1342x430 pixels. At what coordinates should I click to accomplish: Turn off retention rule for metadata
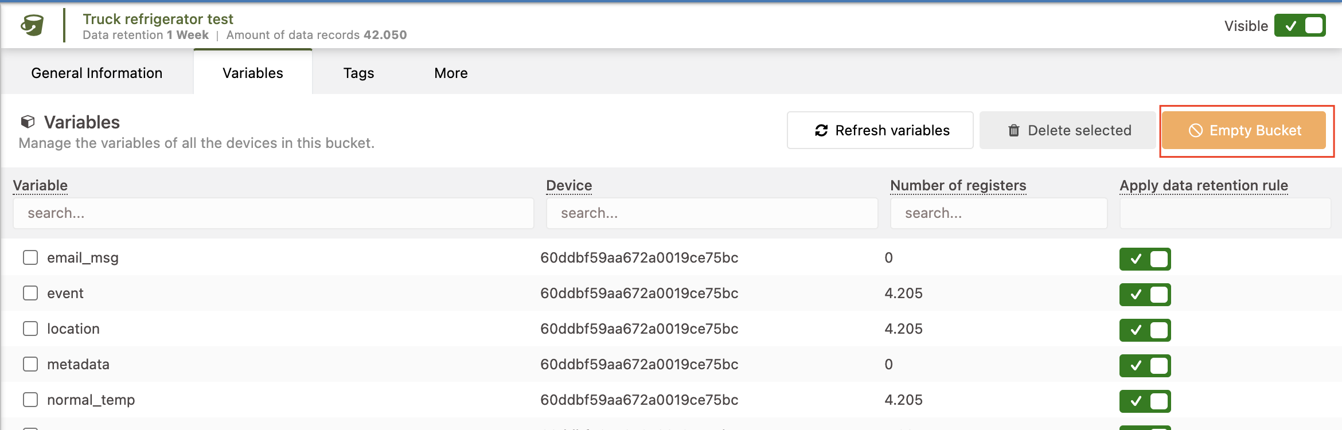pos(1145,365)
